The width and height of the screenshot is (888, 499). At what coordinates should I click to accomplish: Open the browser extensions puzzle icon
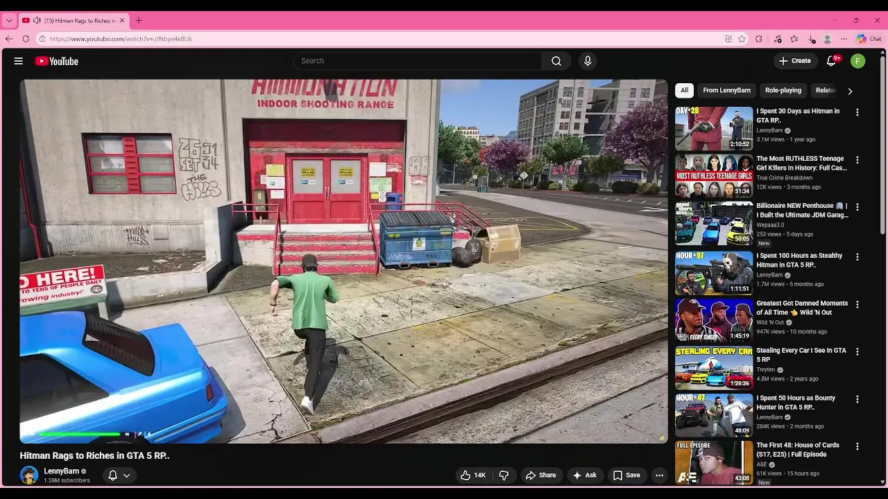pyautogui.click(x=758, y=39)
